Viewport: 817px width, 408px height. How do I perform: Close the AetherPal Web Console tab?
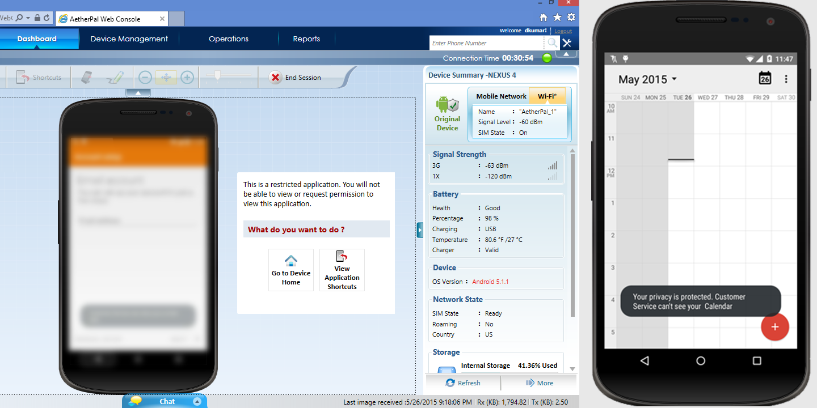(x=162, y=19)
